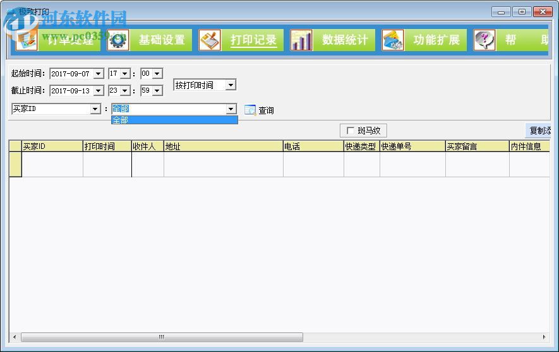This screenshot has height=352, width=559.
Task: Click the 内件信息 column header
Action: click(x=529, y=146)
